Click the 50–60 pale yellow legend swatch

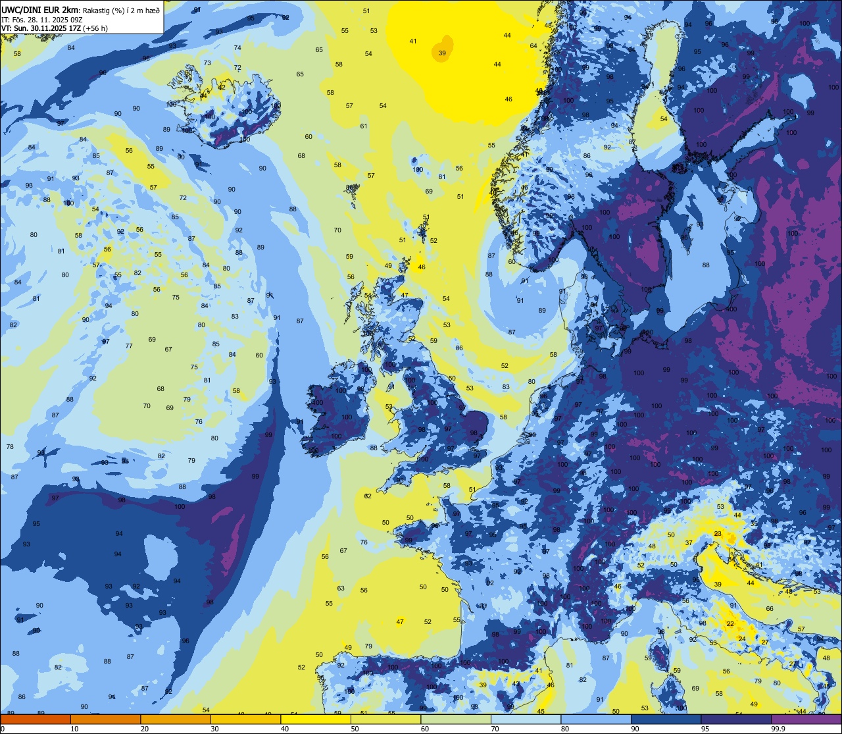385,719
